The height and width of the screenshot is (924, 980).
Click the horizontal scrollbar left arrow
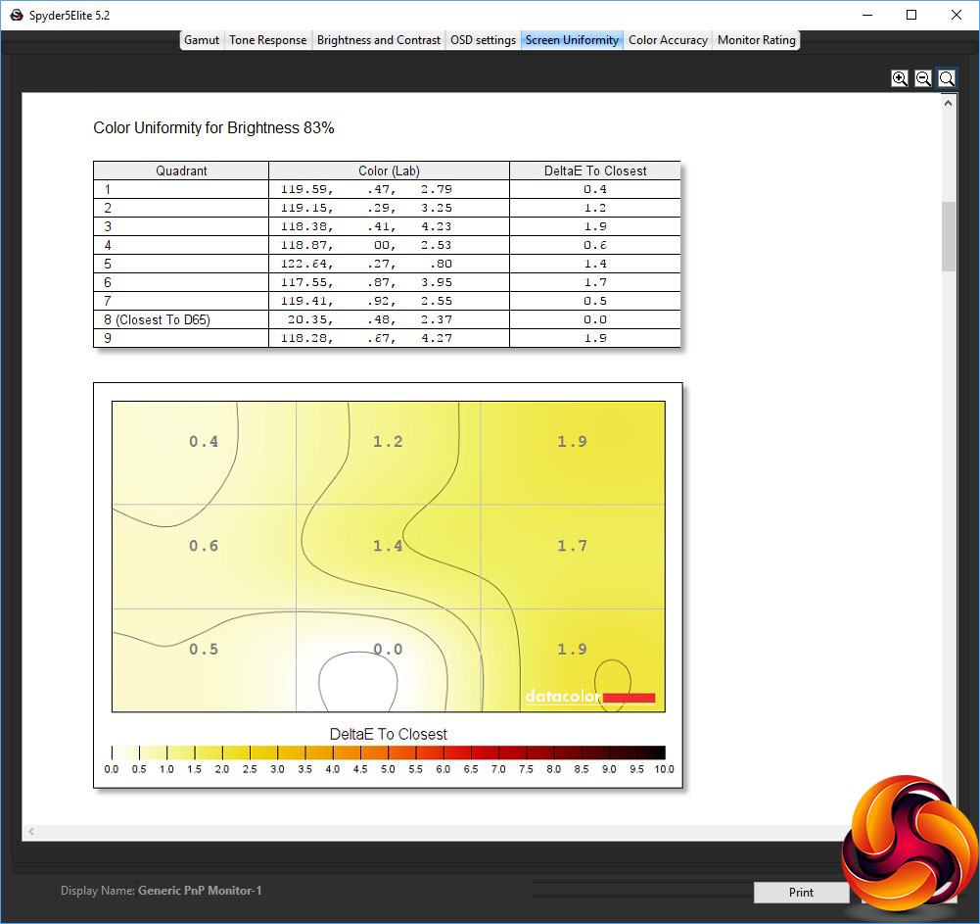pyautogui.click(x=31, y=832)
